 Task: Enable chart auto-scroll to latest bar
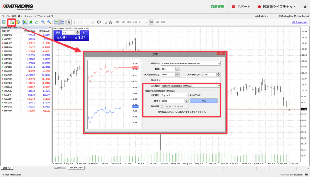56,22
